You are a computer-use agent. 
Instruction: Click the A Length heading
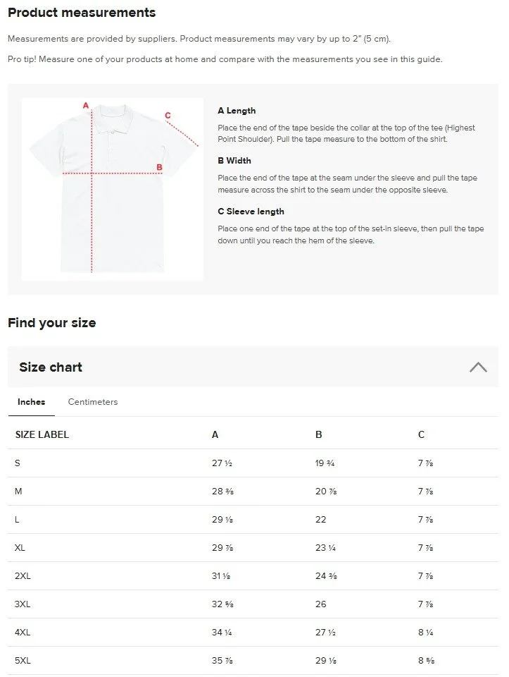tap(237, 111)
